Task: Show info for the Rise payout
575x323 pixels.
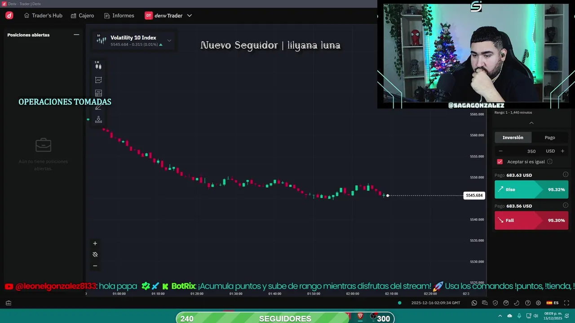Action: (566, 175)
